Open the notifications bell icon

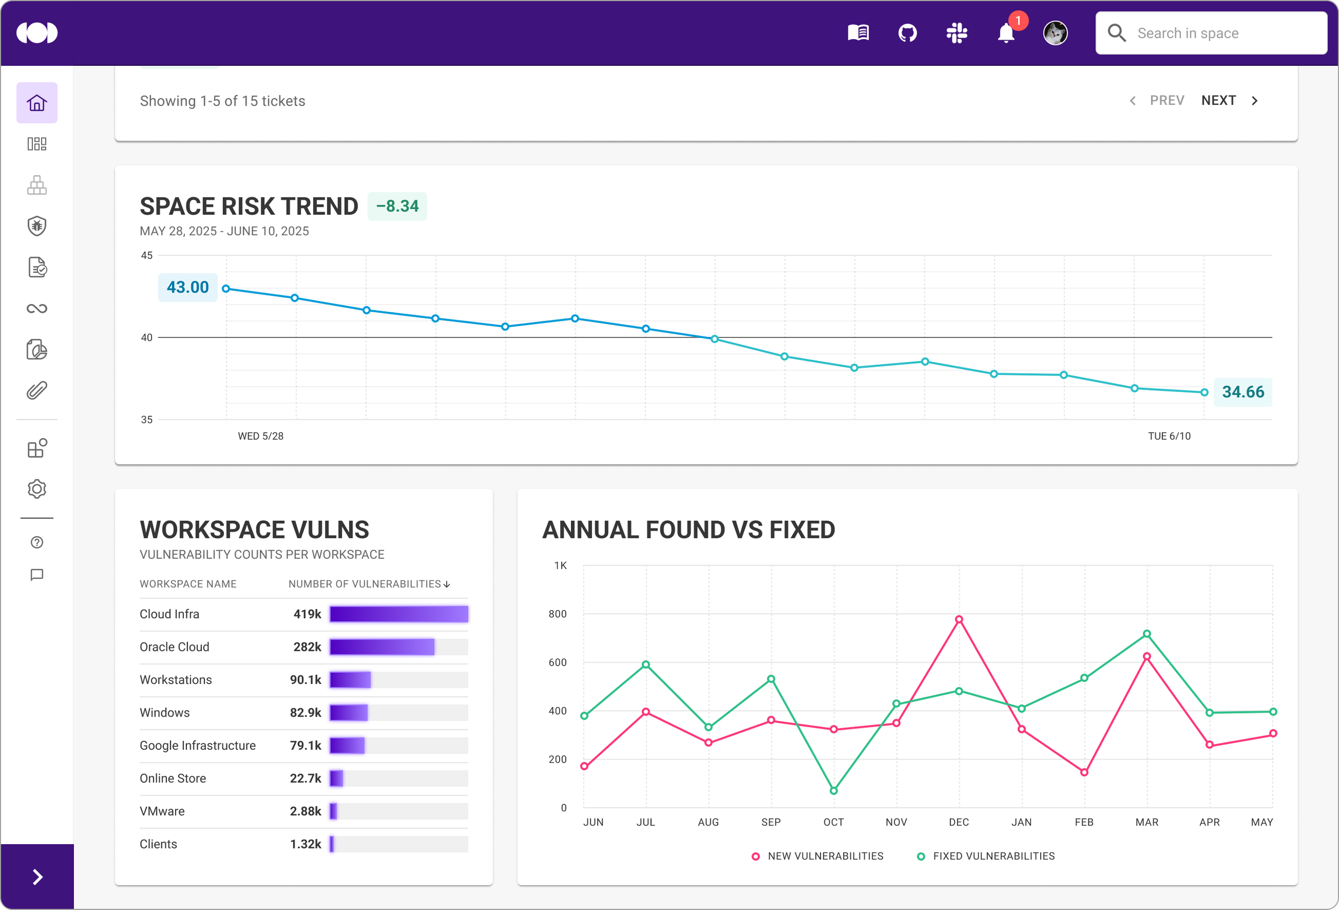(x=1006, y=33)
